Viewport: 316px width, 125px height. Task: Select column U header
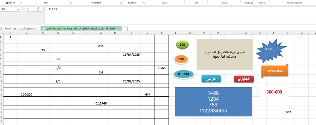point(302,32)
